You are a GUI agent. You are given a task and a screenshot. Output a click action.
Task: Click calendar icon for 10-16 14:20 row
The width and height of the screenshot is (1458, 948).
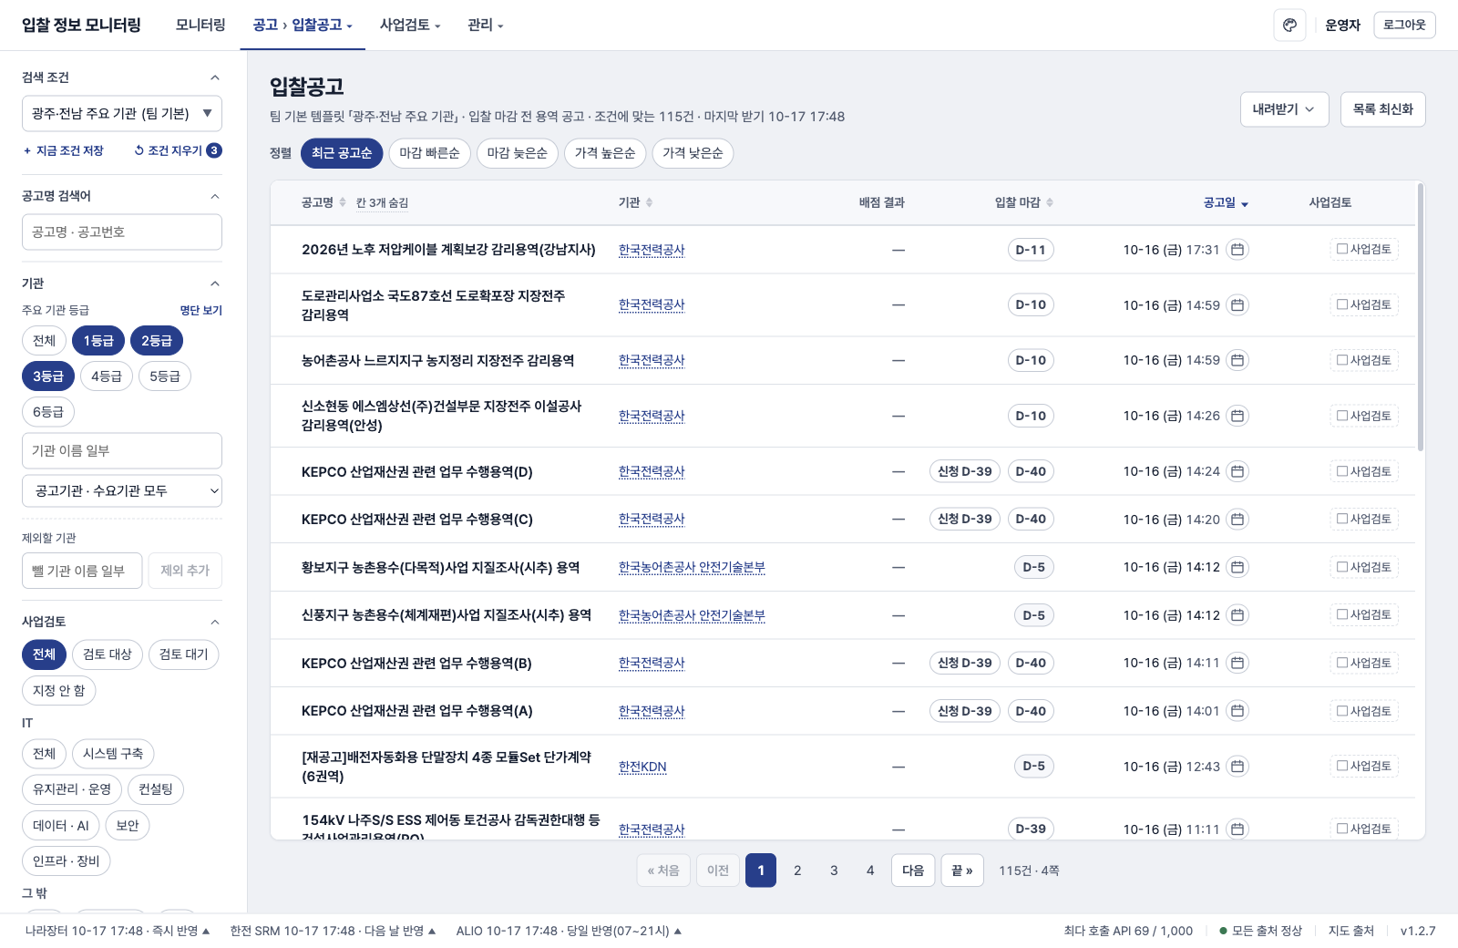(x=1237, y=520)
